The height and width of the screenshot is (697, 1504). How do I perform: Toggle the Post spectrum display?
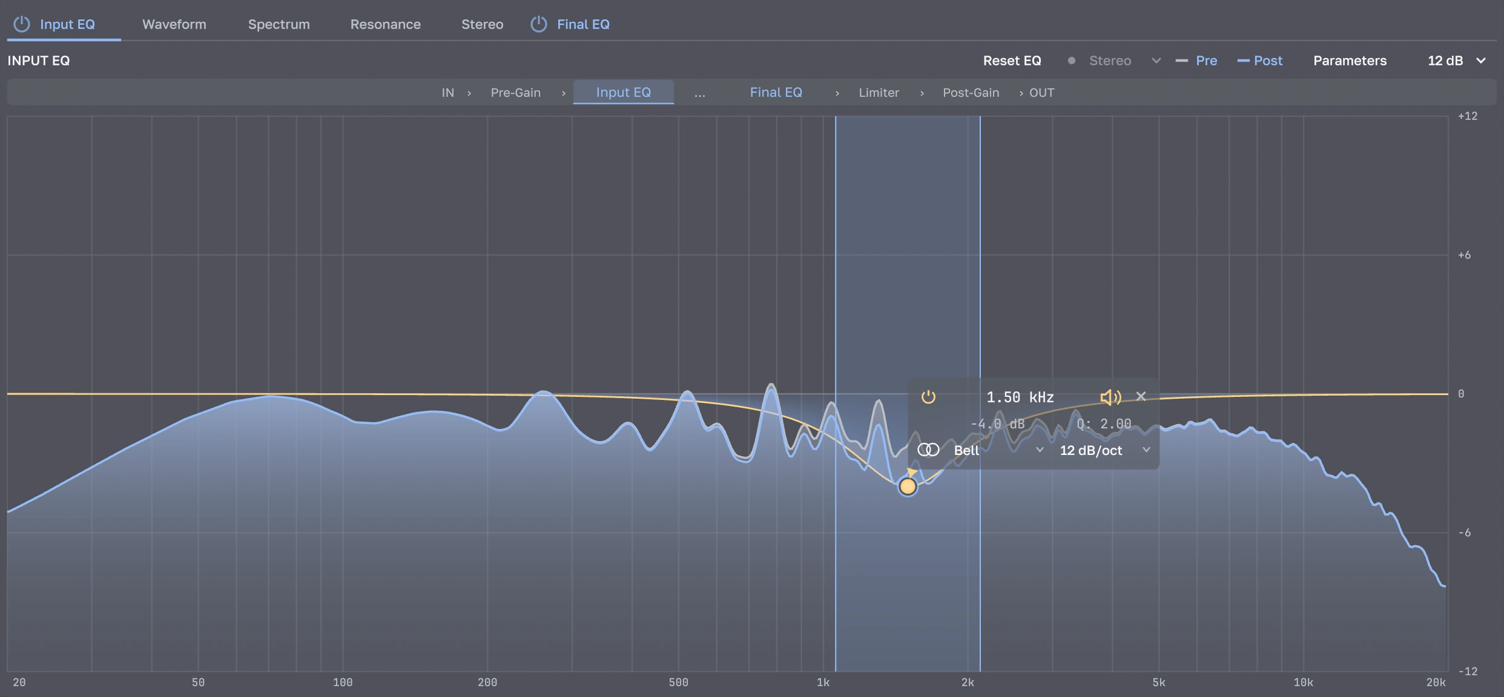(x=1259, y=61)
